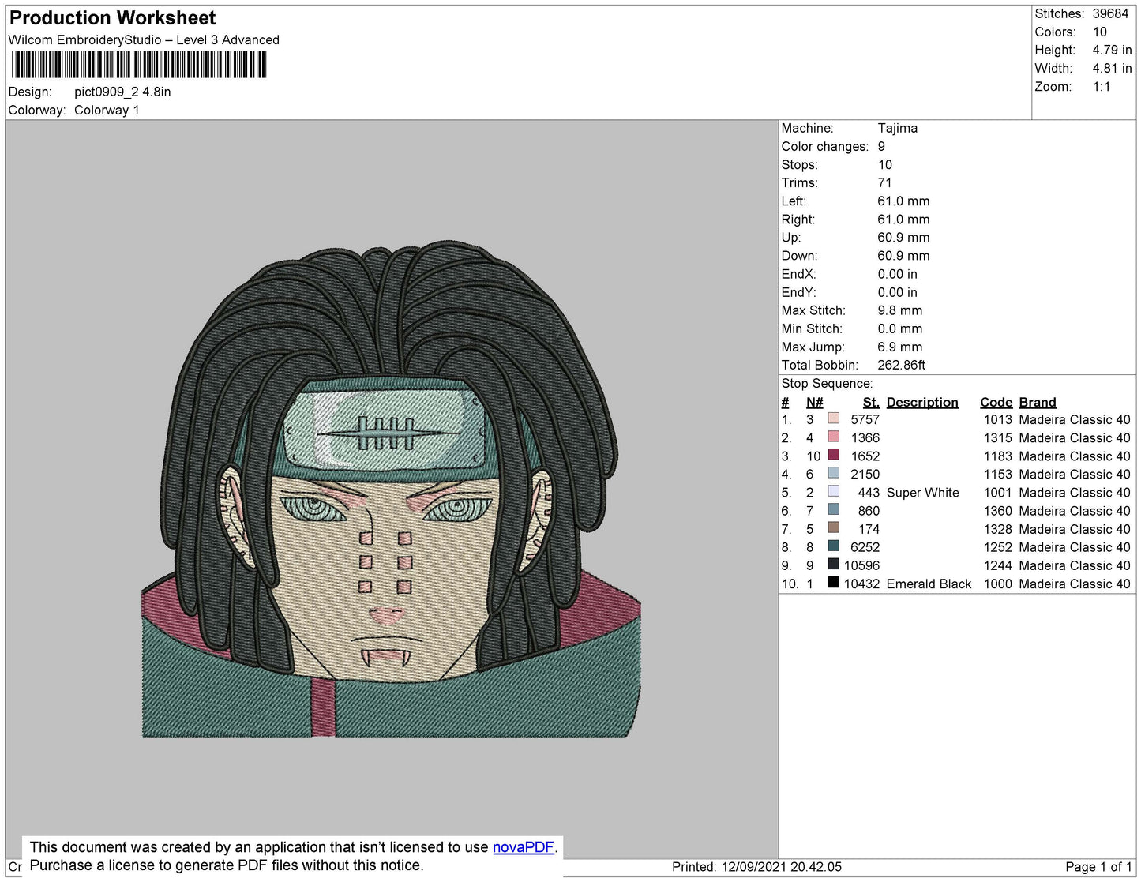
Task: Click the thread color swatch for code 1244
Action: (833, 565)
